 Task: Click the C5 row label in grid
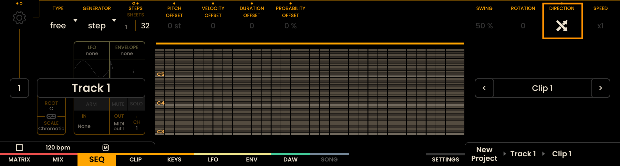160,74
